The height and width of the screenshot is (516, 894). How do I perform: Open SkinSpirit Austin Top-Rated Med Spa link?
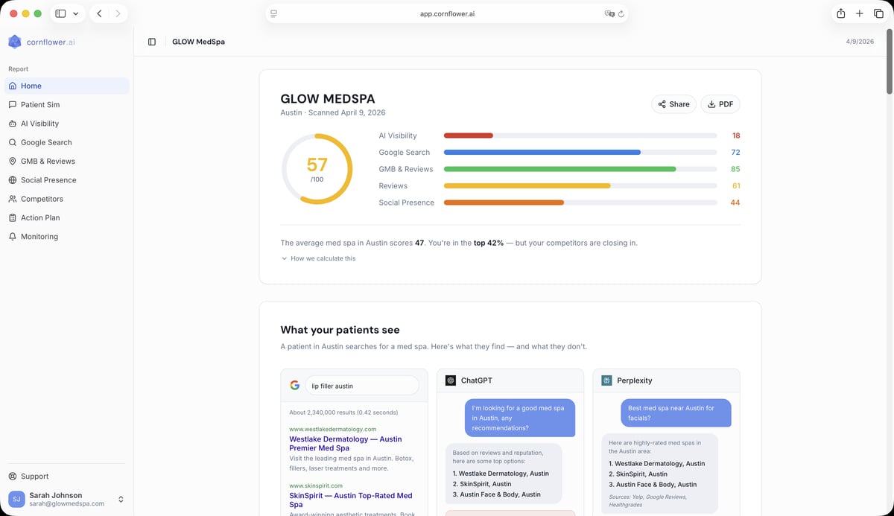point(350,500)
